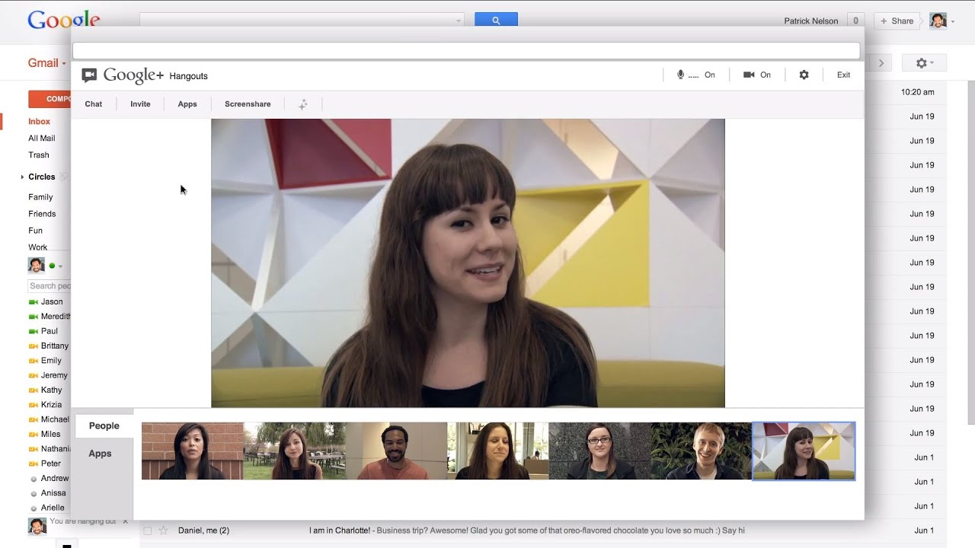975x548 pixels.
Task: Switch to the Apps tab beside People
Action: pyautogui.click(x=100, y=454)
